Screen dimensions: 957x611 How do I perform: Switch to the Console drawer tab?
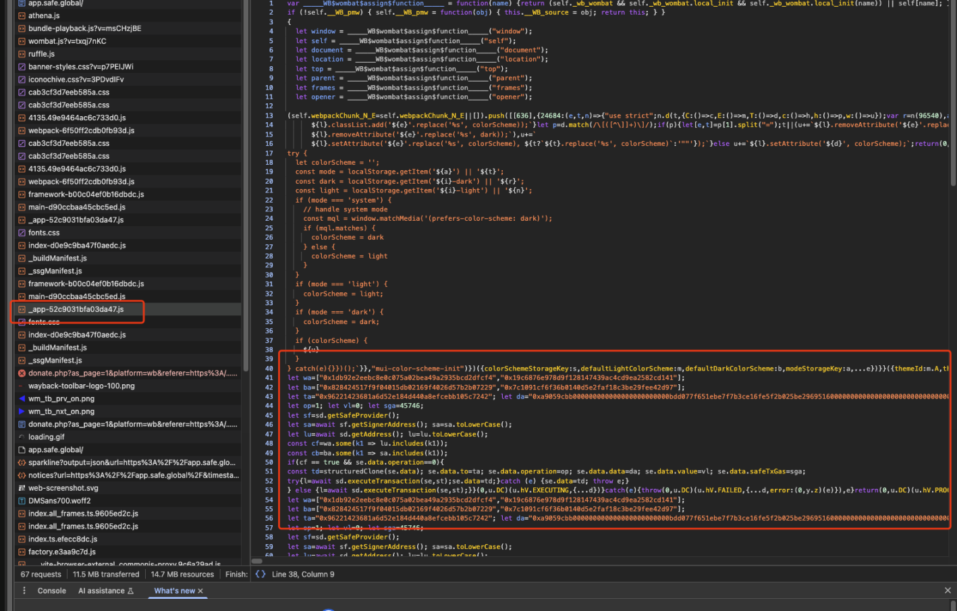click(52, 591)
